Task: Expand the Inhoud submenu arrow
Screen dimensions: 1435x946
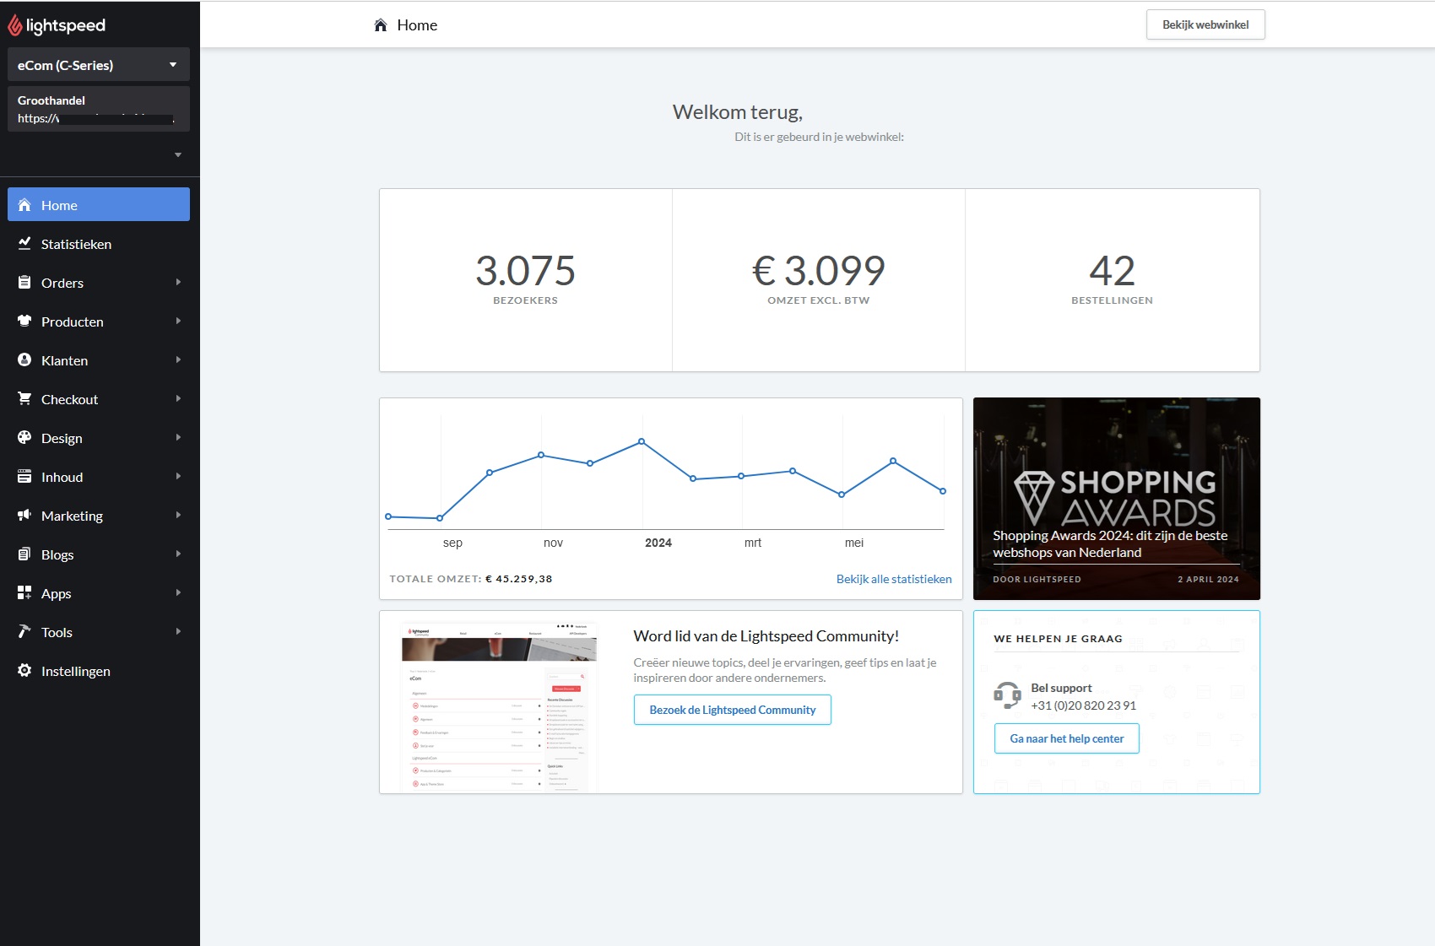Action: (178, 477)
